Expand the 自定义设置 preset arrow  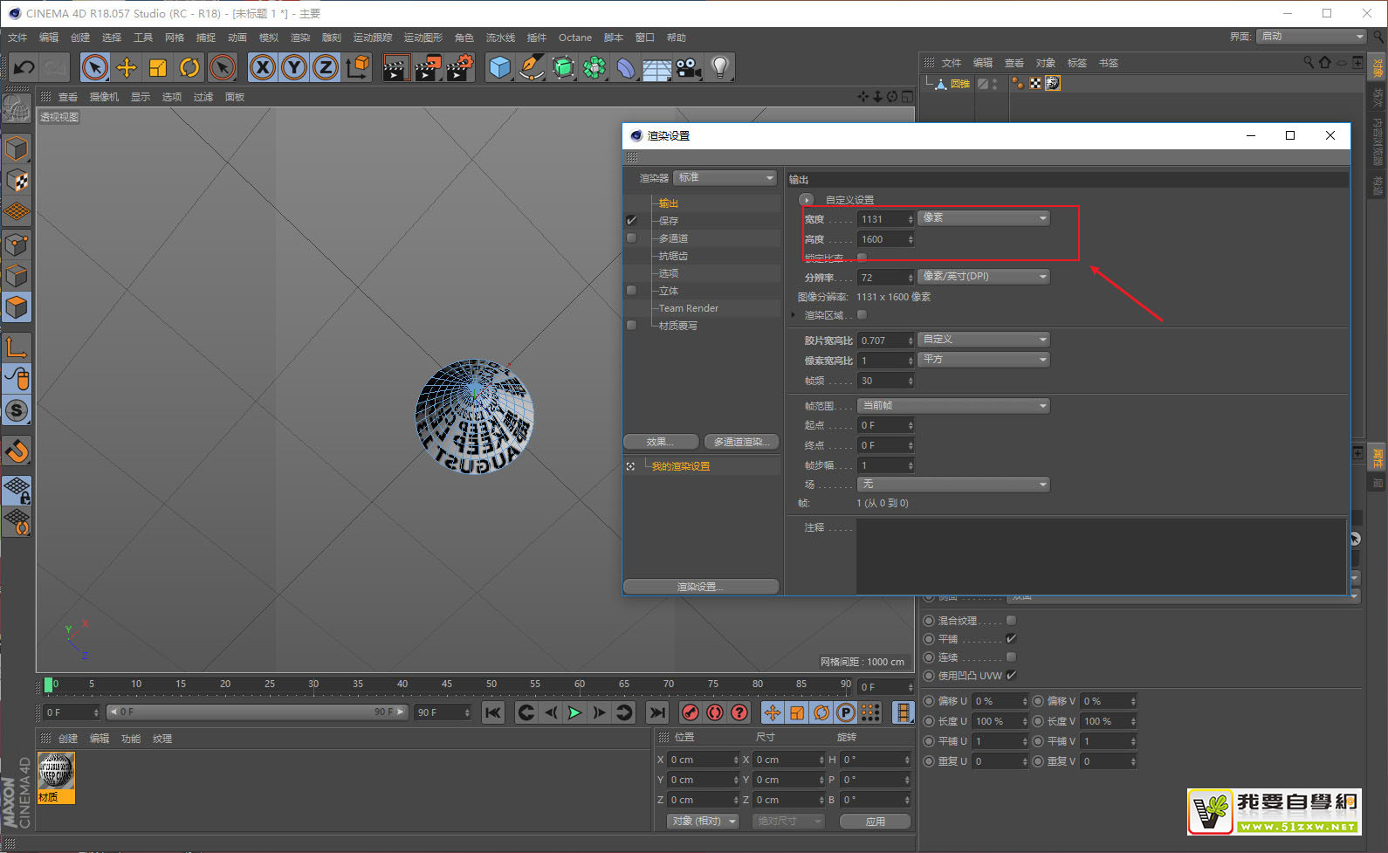pyautogui.click(x=807, y=200)
